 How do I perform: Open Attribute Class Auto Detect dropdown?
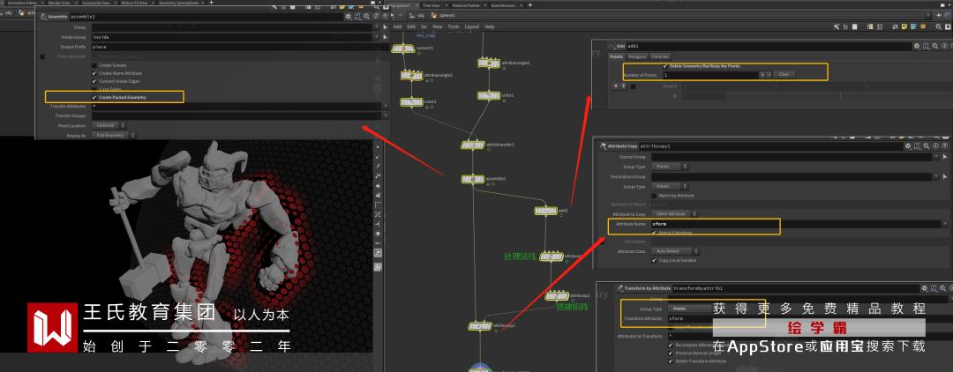pyautogui.click(x=675, y=251)
